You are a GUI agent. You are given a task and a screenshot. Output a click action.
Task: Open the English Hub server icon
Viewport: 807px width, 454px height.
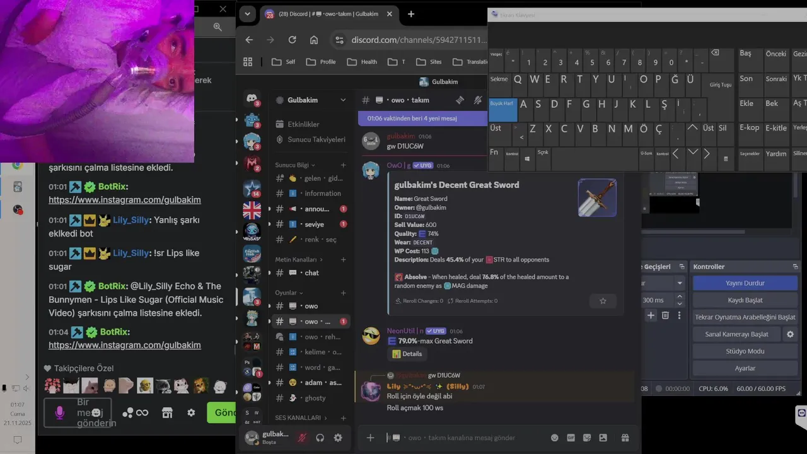point(252,253)
